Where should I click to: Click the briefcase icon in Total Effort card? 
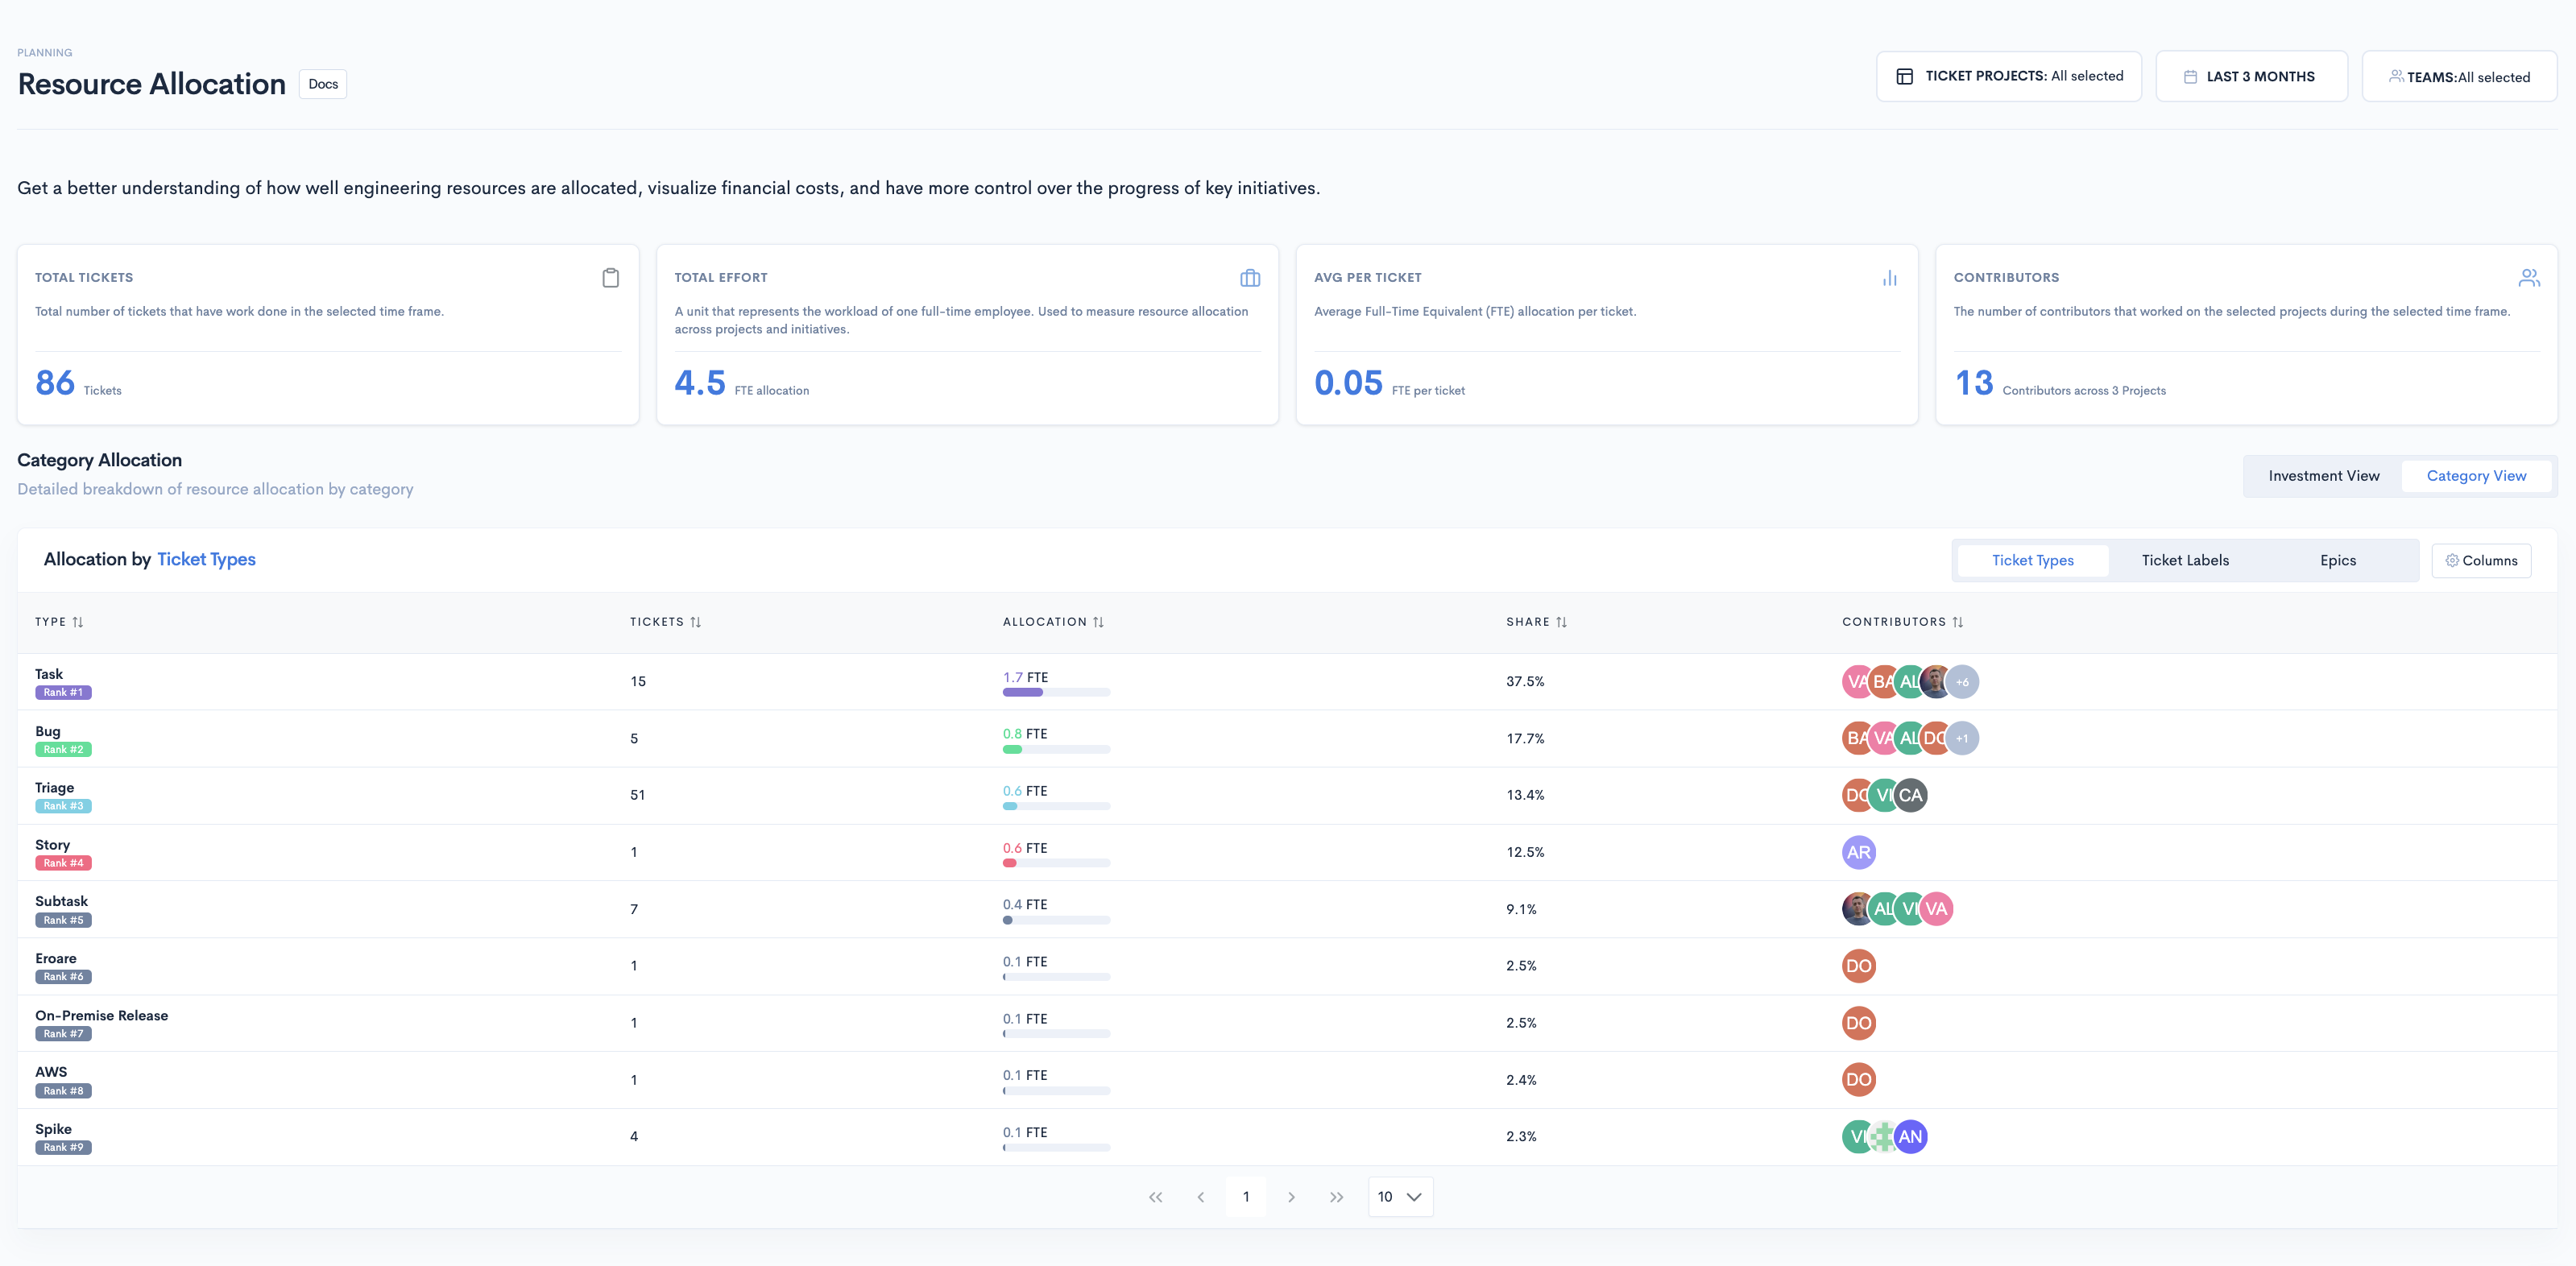pyautogui.click(x=1249, y=278)
